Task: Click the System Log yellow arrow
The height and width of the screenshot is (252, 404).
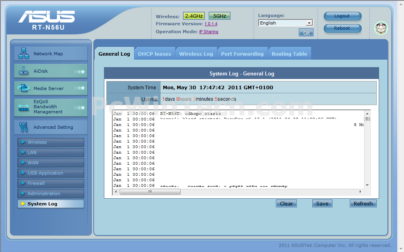Action: pyautogui.click(x=23, y=203)
